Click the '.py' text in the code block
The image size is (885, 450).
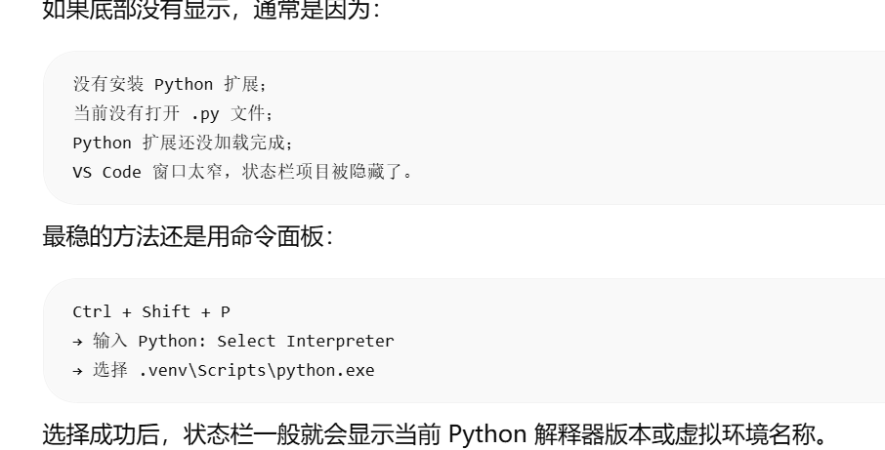[205, 114]
